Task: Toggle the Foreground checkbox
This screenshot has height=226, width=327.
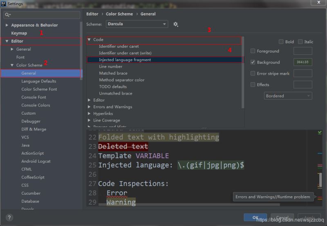Action: (253, 51)
